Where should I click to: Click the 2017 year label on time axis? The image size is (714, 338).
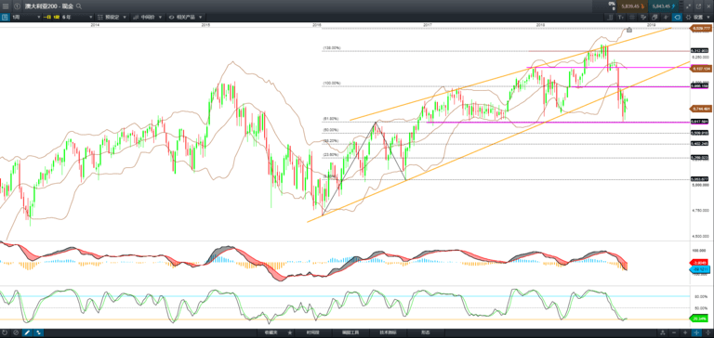coord(427,24)
